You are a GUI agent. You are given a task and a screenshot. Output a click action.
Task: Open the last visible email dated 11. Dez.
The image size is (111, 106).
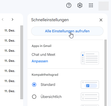[10, 91]
